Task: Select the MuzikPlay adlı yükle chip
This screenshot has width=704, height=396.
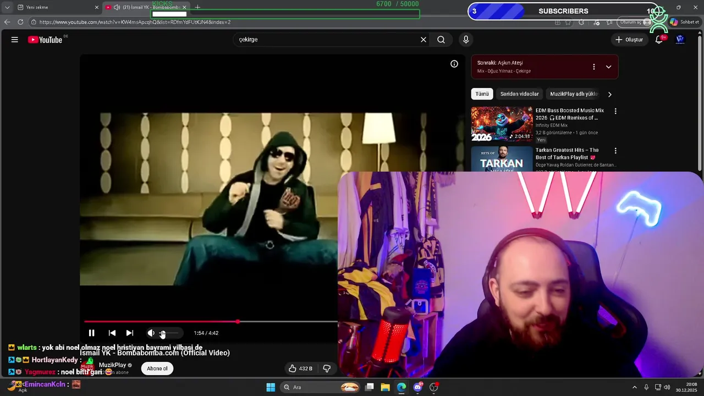Action: (574, 94)
